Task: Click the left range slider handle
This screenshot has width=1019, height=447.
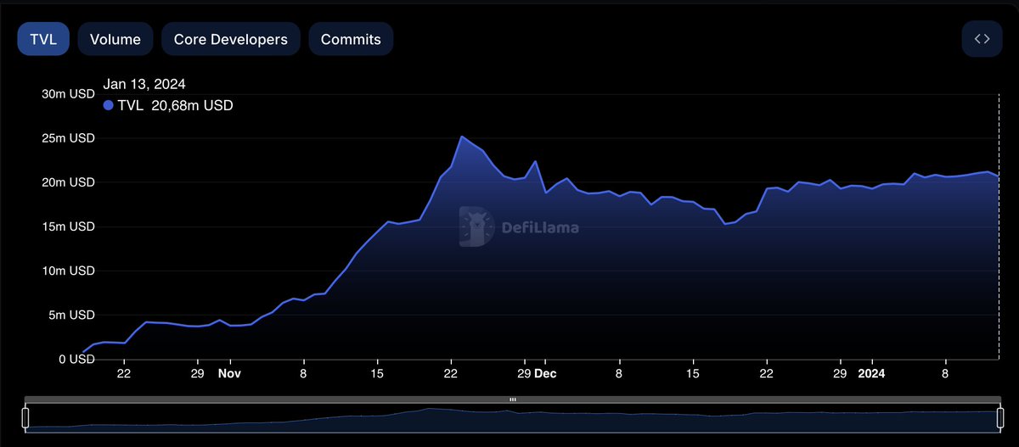Action: (25, 416)
